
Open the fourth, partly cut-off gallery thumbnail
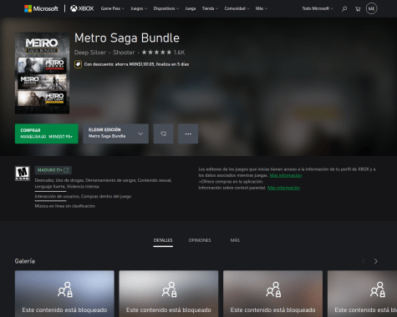362,294
